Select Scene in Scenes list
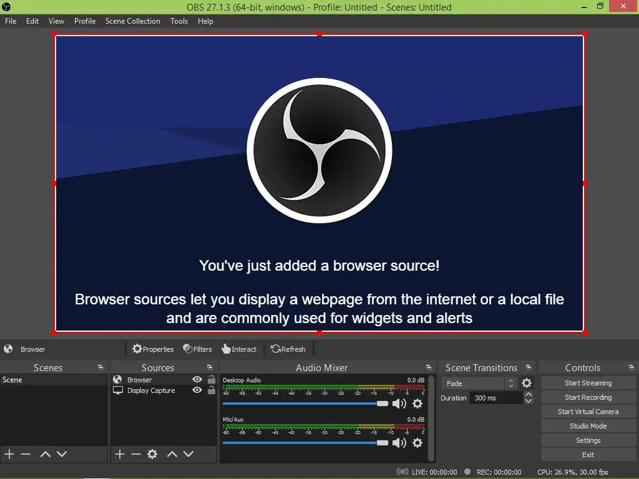The height and width of the screenshot is (479, 639). click(x=54, y=380)
